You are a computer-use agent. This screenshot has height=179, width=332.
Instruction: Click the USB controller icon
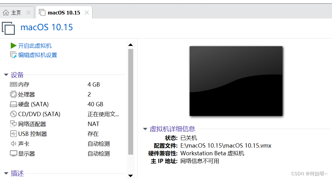coord(13,134)
